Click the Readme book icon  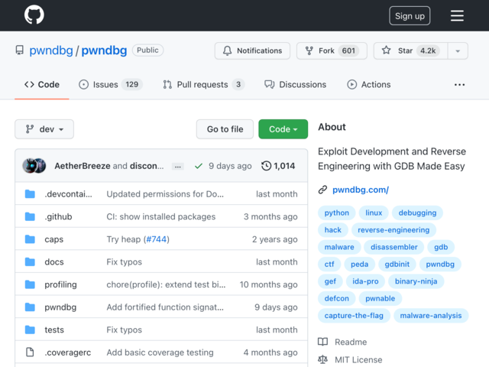[322, 342]
